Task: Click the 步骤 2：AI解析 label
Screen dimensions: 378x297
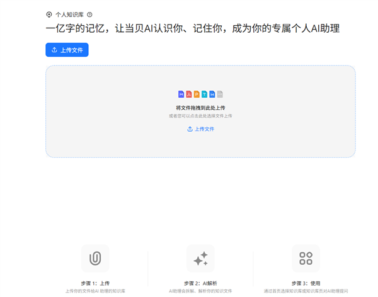Action: [200, 283]
